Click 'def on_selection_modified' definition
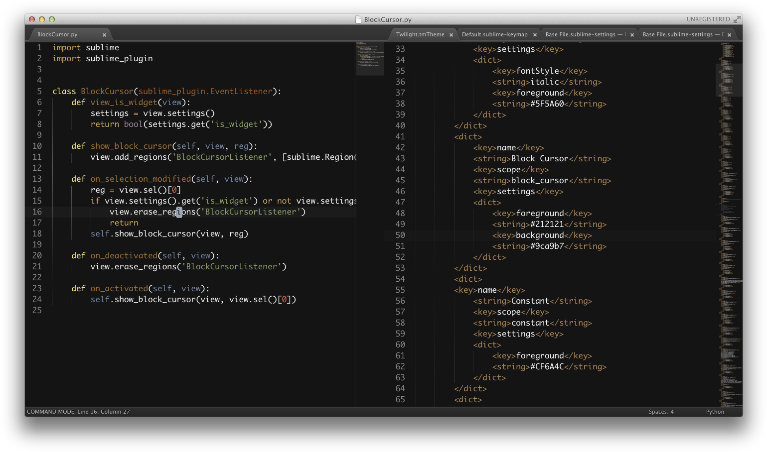Image resolution: width=767 pixels, height=452 pixels. tap(162, 179)
